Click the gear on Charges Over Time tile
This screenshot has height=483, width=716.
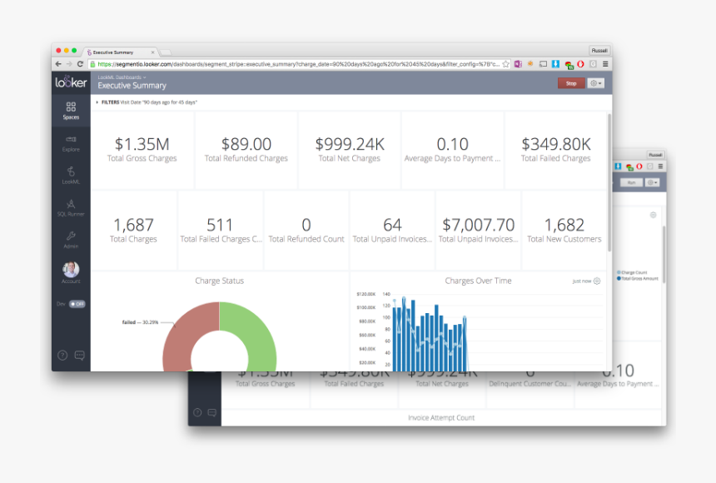click(597, 281)
